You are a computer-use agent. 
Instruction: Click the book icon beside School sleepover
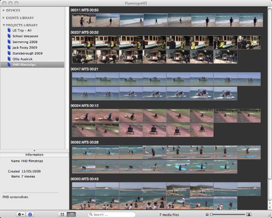pos(9,36)
